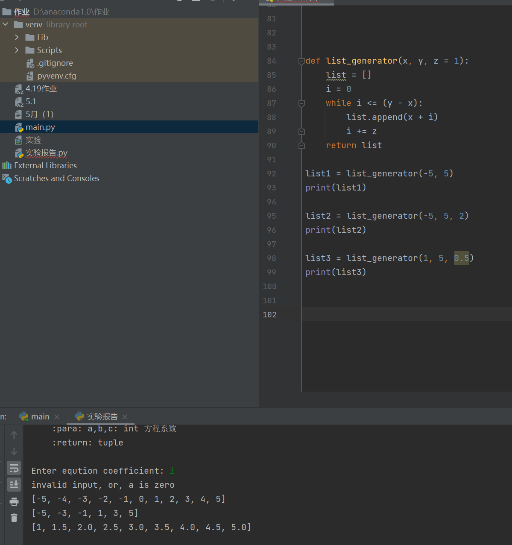Click 'list.append(x + i)' code line
Image resolution: width=512 pixels, height=545 pixels.
click(x=392, y=117)
